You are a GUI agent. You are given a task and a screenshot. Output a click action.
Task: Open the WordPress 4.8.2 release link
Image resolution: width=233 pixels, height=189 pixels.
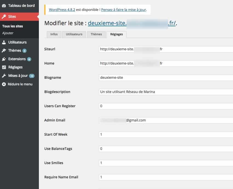(62, 9)
